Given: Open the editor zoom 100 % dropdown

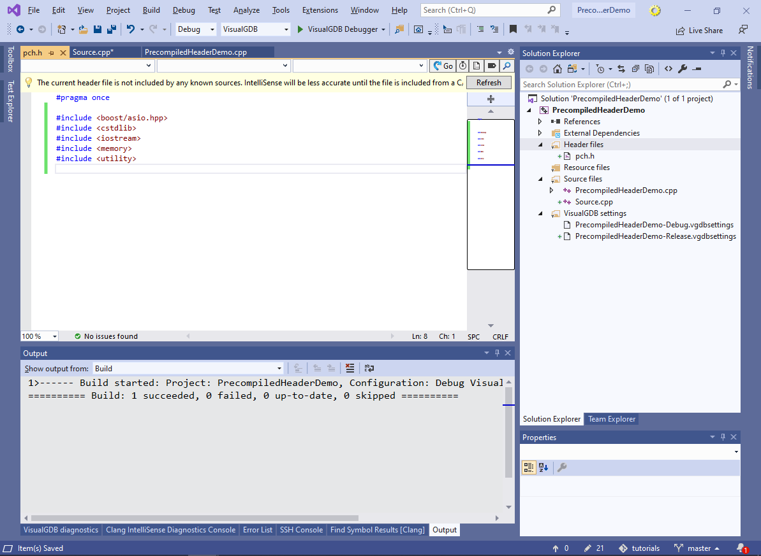Looking at the screenshot, I should 40,336.
